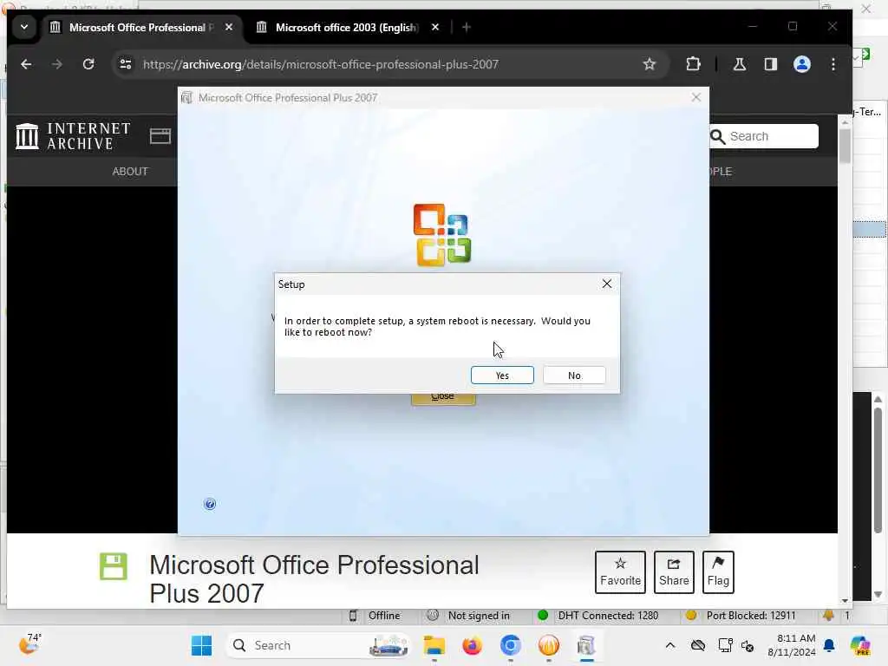Switch to Chrome on the taskbar

tap(510, 645)
